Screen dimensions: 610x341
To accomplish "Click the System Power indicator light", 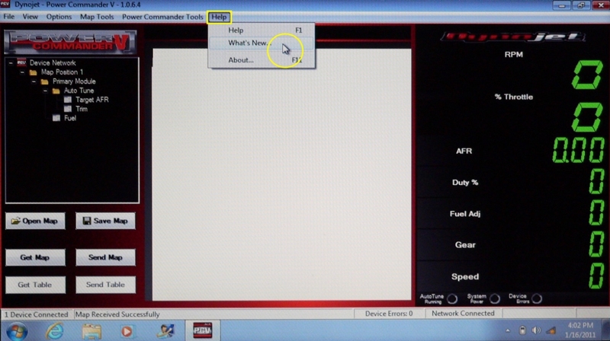I will pos(494,298).
